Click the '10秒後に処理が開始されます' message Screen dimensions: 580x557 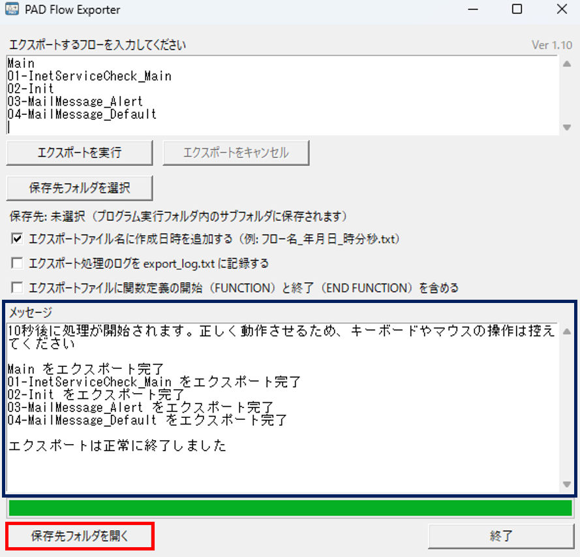click(282, 337)
